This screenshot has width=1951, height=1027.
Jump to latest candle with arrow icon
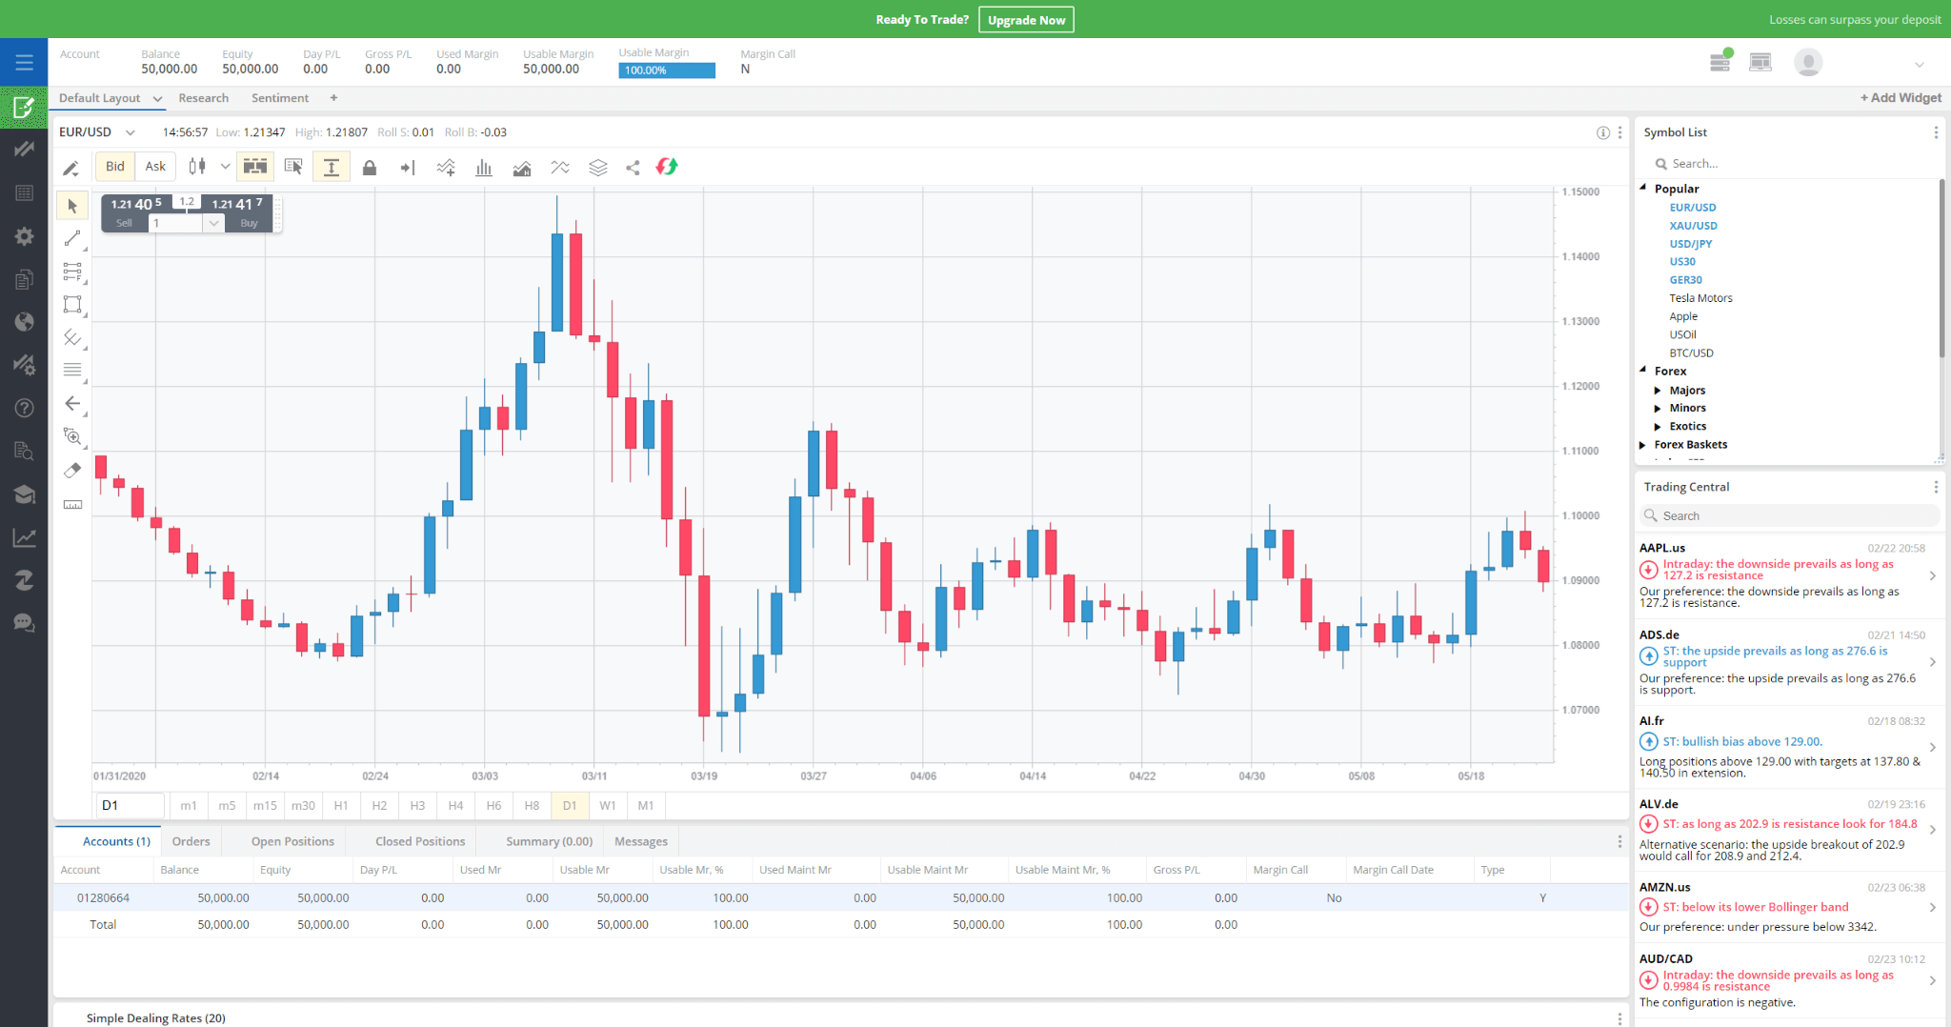408,167
